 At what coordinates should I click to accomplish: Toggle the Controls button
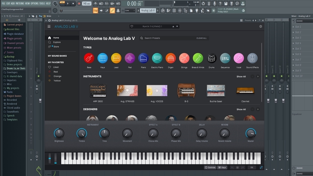[x=210, y=167]
